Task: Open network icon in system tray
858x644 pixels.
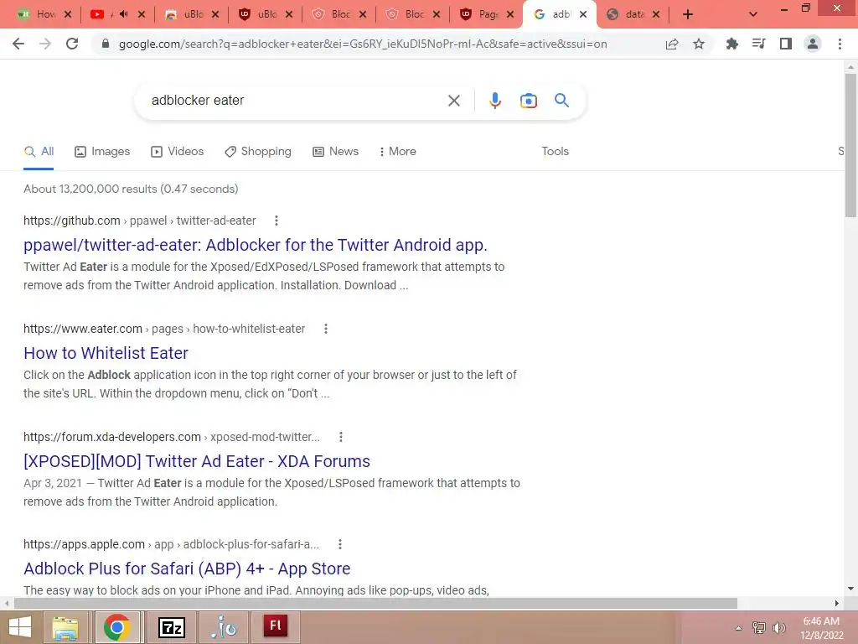Action: coord(759,628)
